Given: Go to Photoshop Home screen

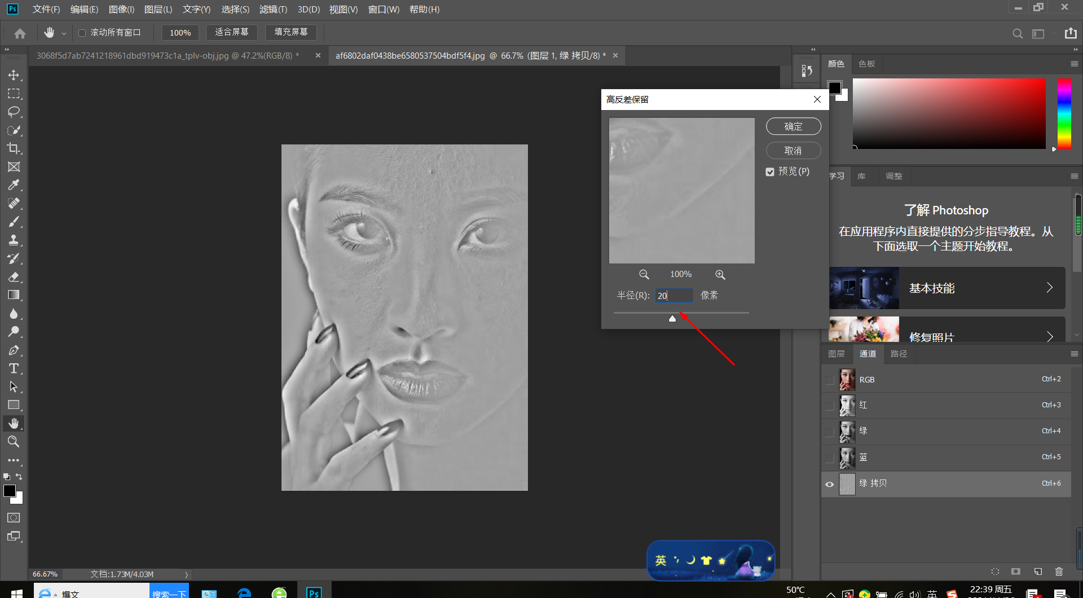Looking at the screenshot, I should (20, 33).
